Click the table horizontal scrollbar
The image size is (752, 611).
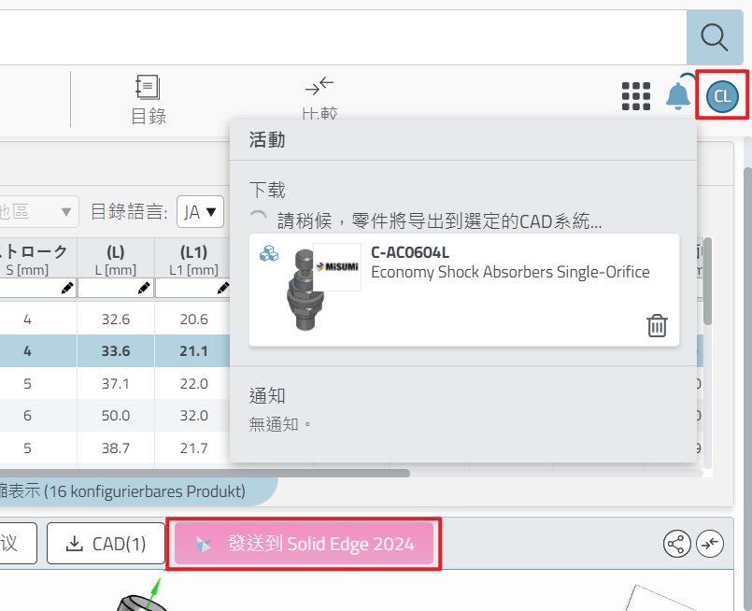pos(205,474)
